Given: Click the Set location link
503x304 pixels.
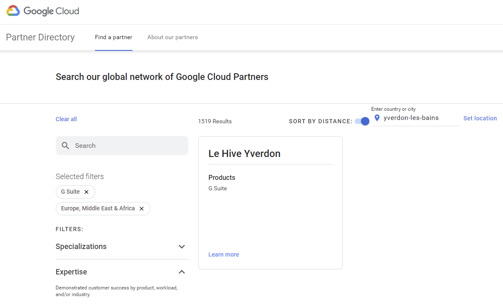Looking at the screenshot, I should [480, 118].
